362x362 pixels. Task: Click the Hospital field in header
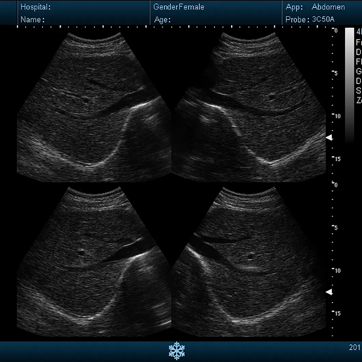tap(36, 7)
